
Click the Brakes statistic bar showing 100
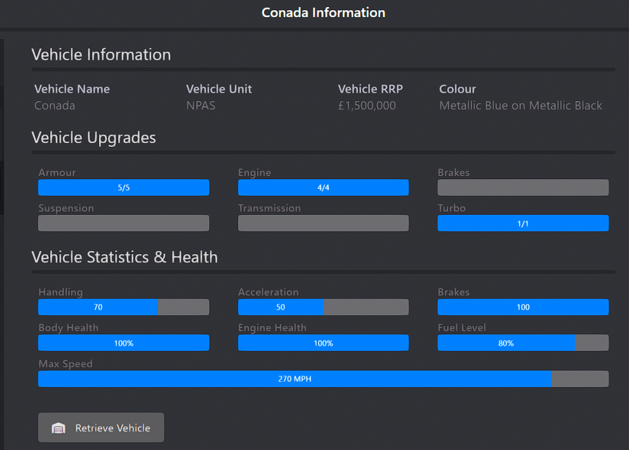(523, 307)
